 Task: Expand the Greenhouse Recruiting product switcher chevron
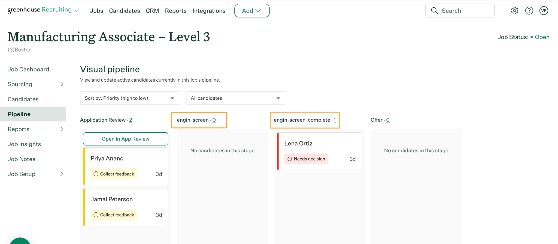click(x=77, y=11)
